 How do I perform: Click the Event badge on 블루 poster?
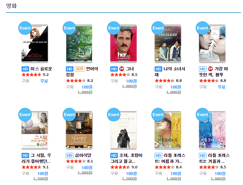click(x=202, y=28)
